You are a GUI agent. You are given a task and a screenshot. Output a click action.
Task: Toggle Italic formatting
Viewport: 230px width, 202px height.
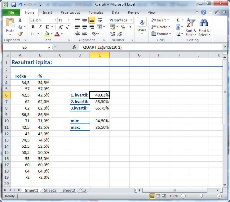tap(40, 27)
